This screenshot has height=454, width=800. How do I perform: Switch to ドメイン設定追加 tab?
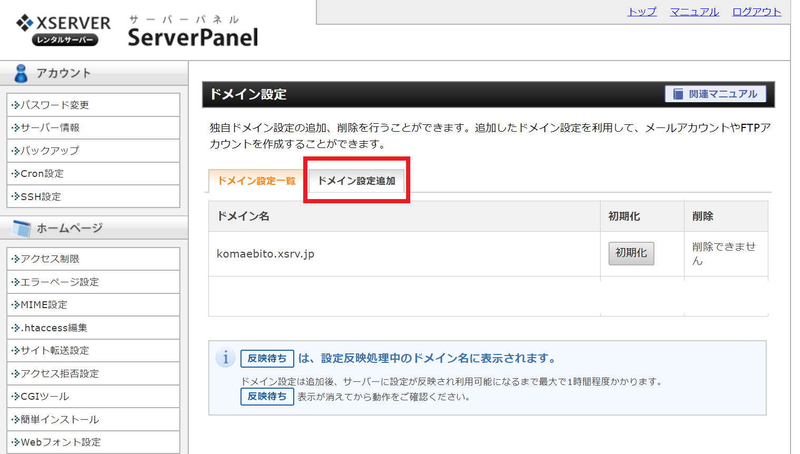coord(356,181)
